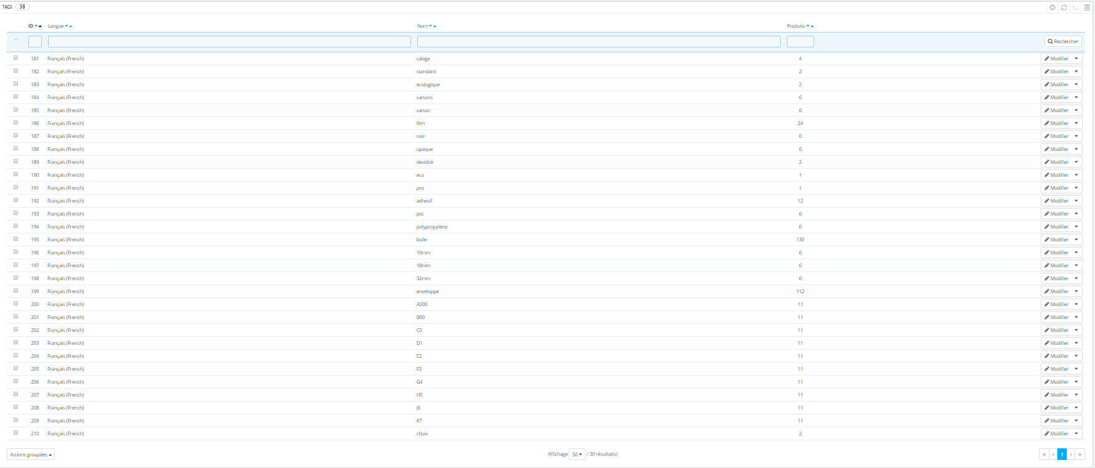Click the database export icon
Viewport: 1095px width, 468px height.
tap(1087, 7)
